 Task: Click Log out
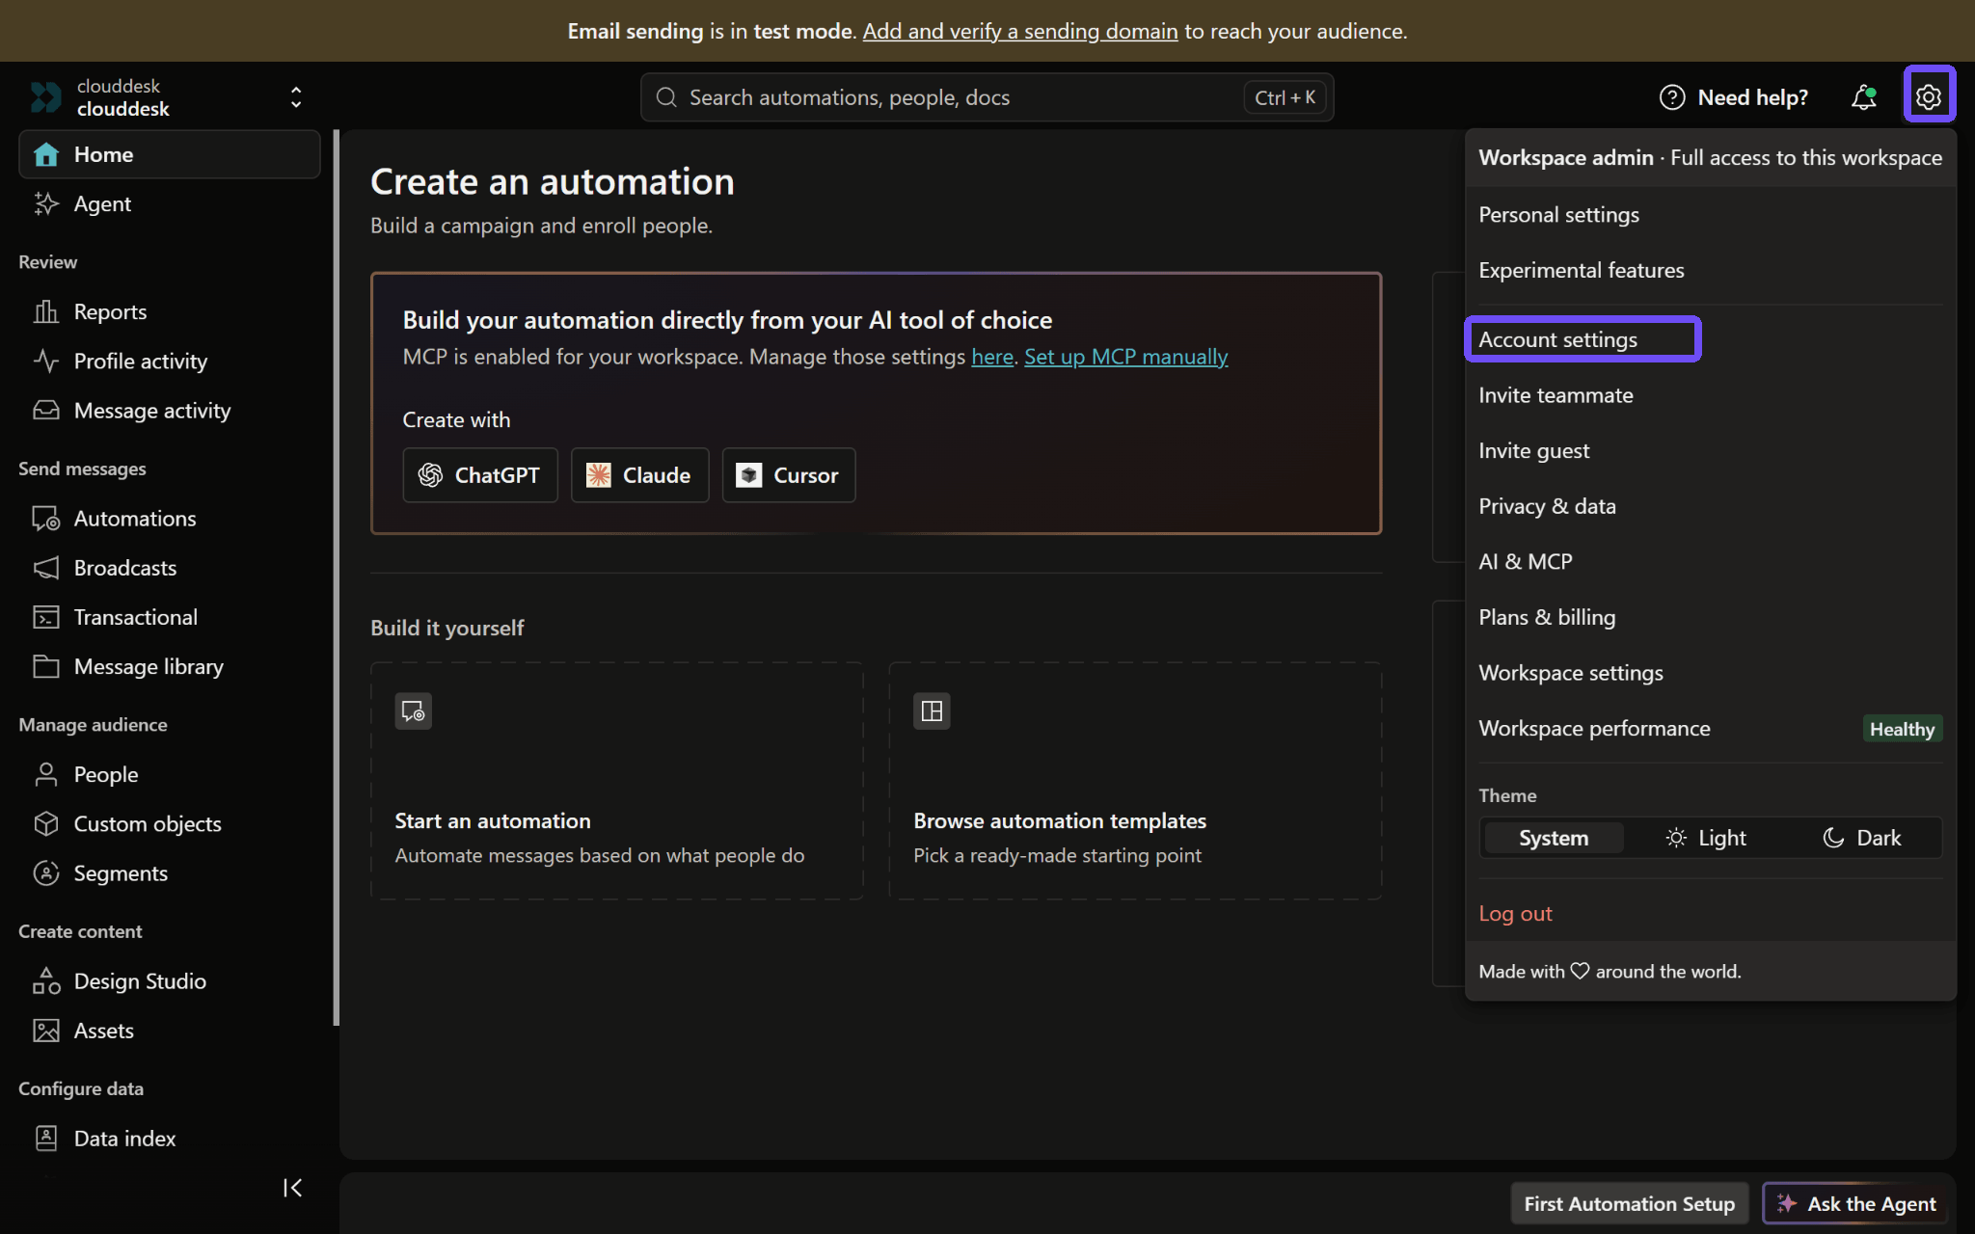(1515, 913)
